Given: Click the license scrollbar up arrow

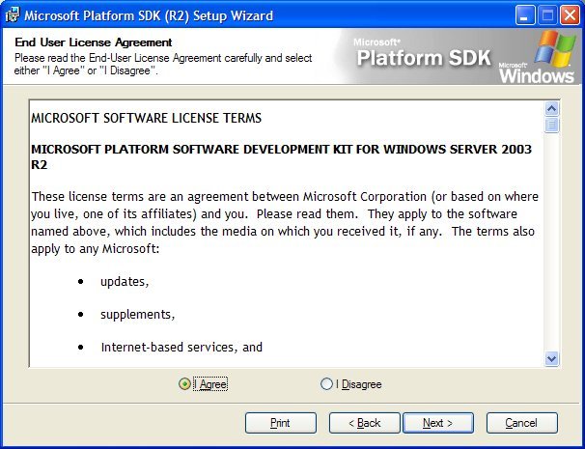Looking at the screenshot, I should point(552,107).
